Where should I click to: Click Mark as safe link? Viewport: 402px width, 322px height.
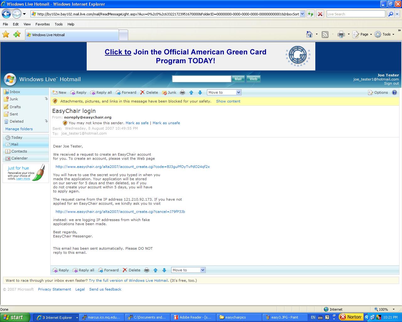pos(137,123)
